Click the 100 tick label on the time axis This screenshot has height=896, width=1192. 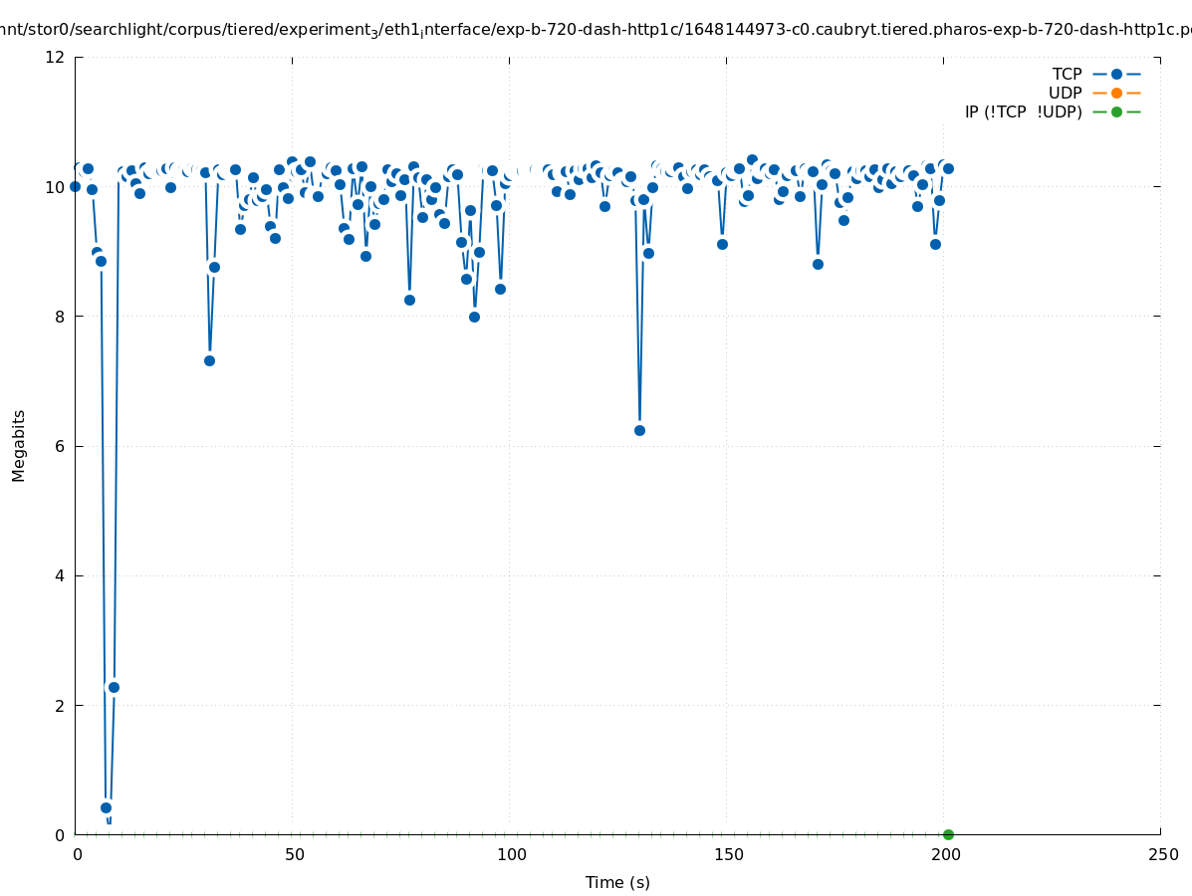[511, 855]
